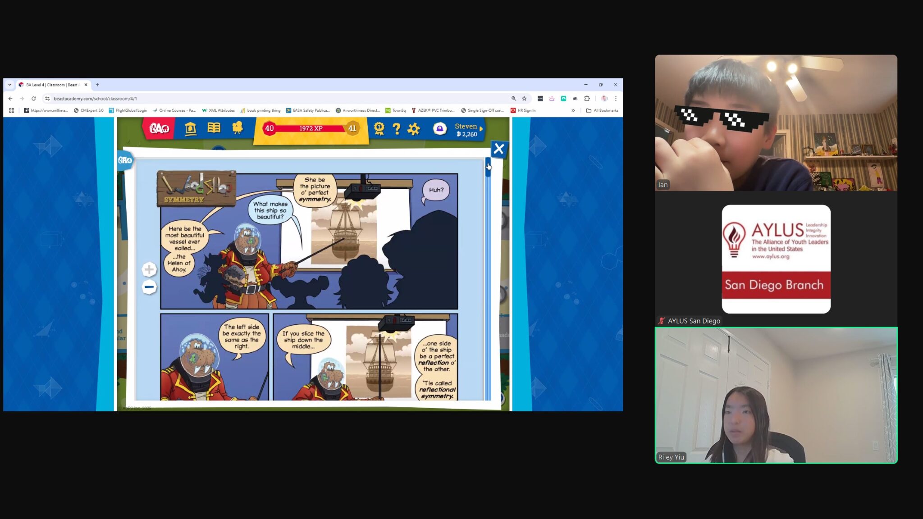Reload the Beast Academy page
Screen dimensions: 923x519
[x=33, y=98]
